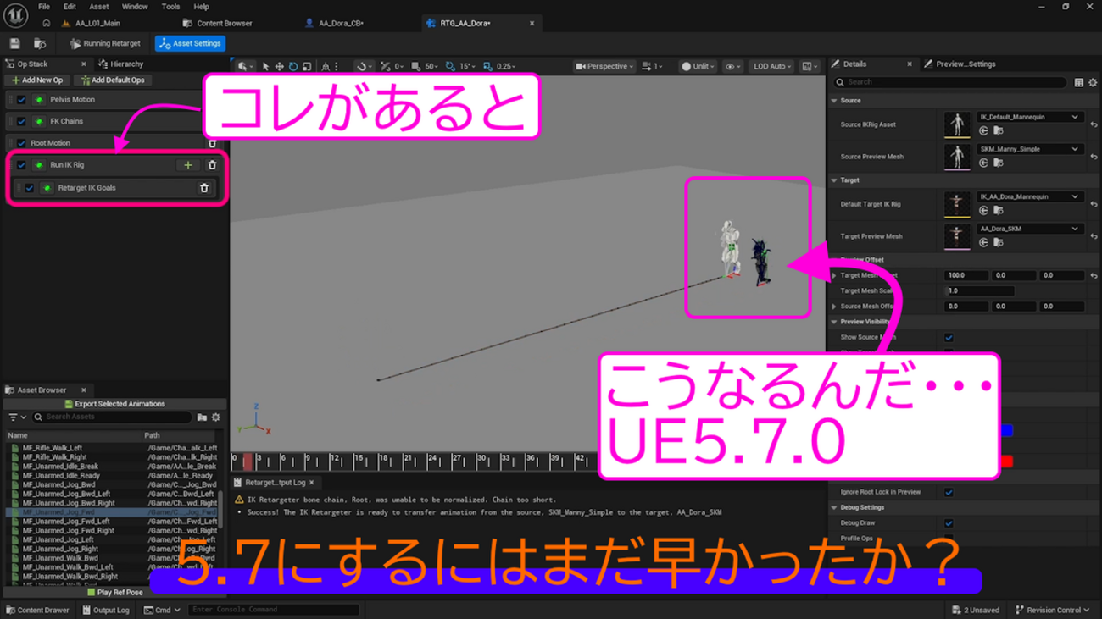Select the Running Retarget mode icon

[x=76, y=43]
